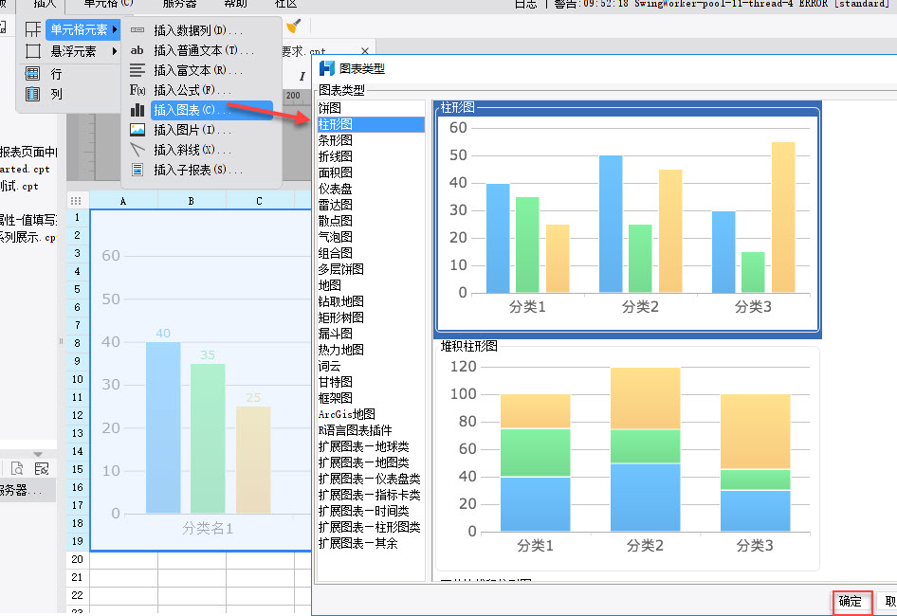Click the format brush icon in toolbar
The height and width of the screenshot is (616, 897).
[294, 26]
